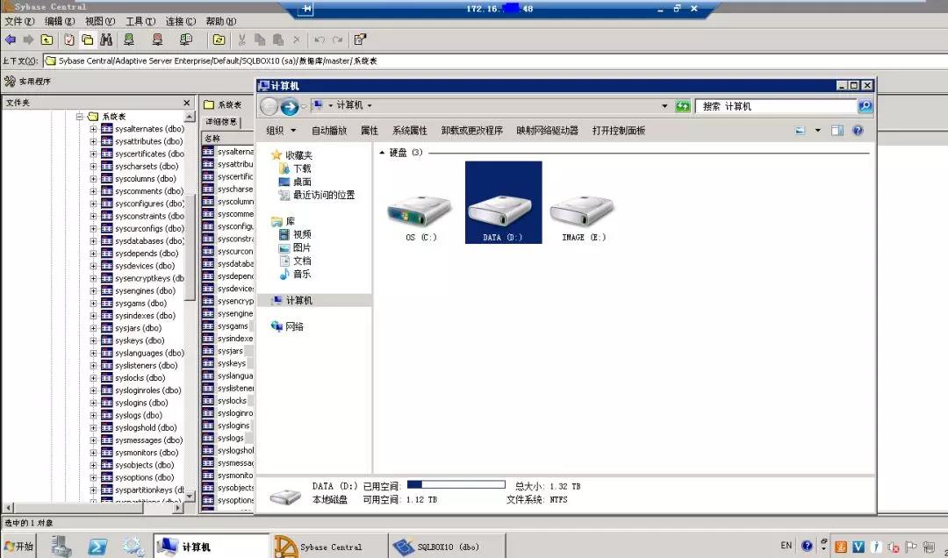Expand the syscolumns (dbo) tree node
The image size is (948, 558).
pos(93,179)
